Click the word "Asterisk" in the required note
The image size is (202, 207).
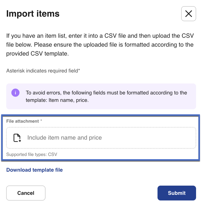pos(15,71)
